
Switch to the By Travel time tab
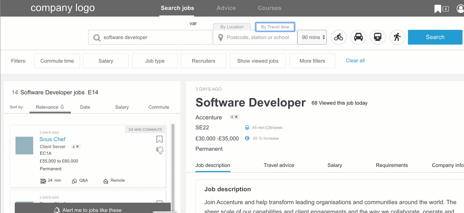(275, 27)
